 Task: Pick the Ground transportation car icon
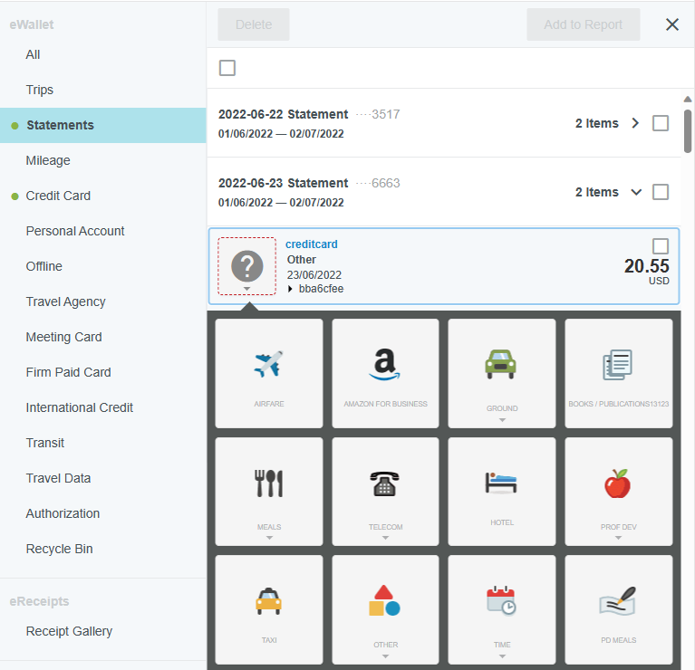(x=501, y=363)
